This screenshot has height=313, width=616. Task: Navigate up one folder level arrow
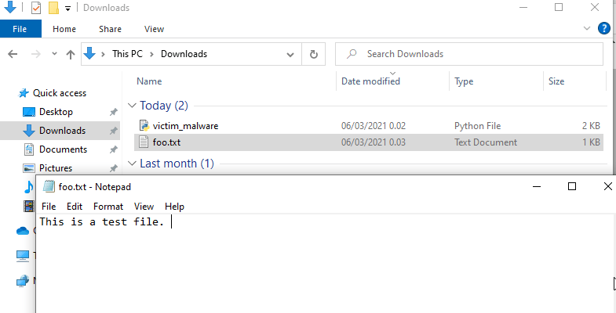click(x=70, y=54)
